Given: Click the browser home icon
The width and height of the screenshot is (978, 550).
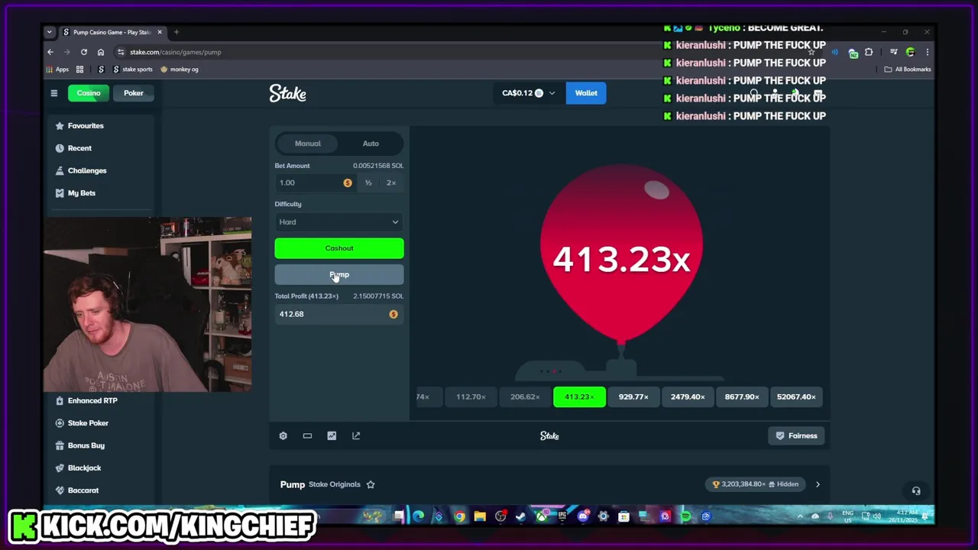Looking at the screenshot, I should coord(101,52).
